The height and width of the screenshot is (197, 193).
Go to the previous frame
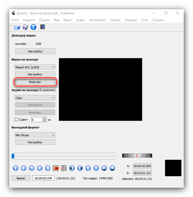(x=24, y=168)
